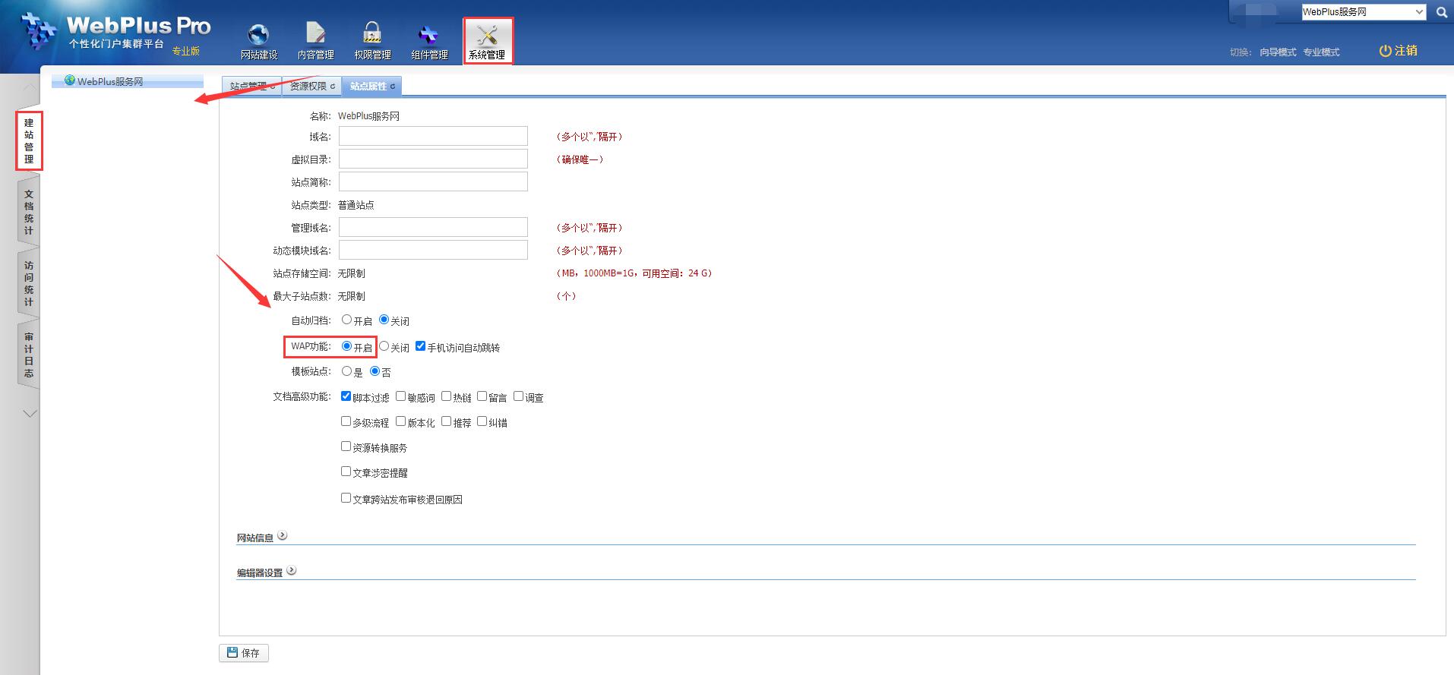Click the 保存 button

click(x=244, y=653)
